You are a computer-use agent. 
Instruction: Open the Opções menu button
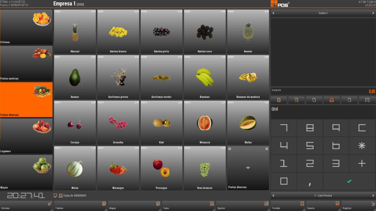tap(243, 206)
